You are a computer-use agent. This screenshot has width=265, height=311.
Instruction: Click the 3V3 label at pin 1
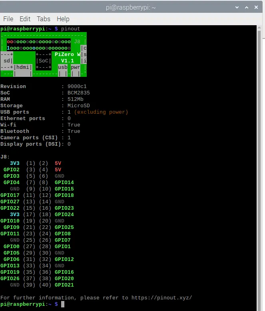pos(15,163)
